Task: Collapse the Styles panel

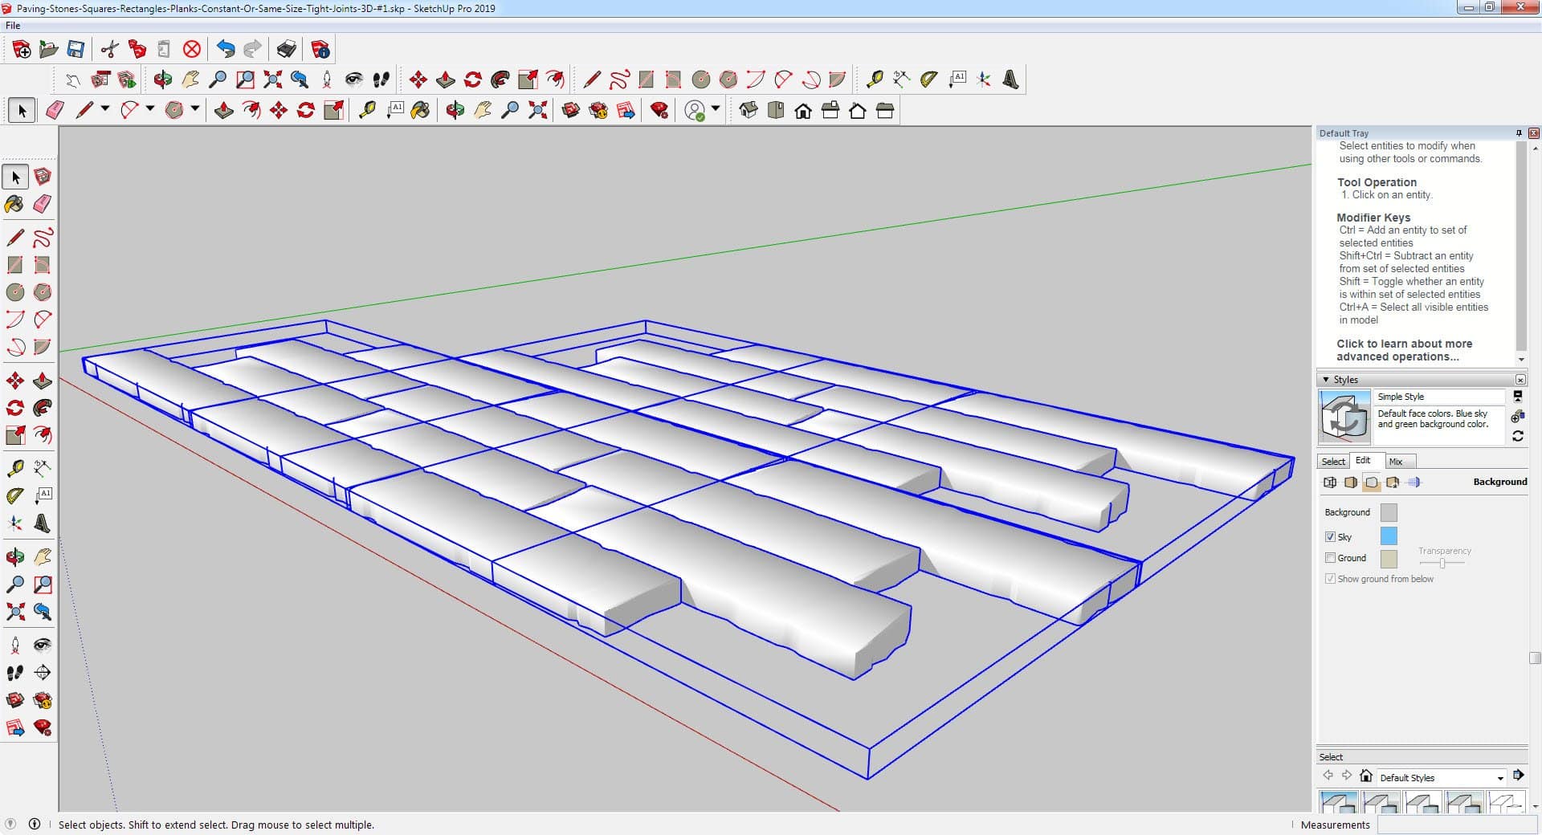Action: pyautogui.click(x=1325, y=380)
